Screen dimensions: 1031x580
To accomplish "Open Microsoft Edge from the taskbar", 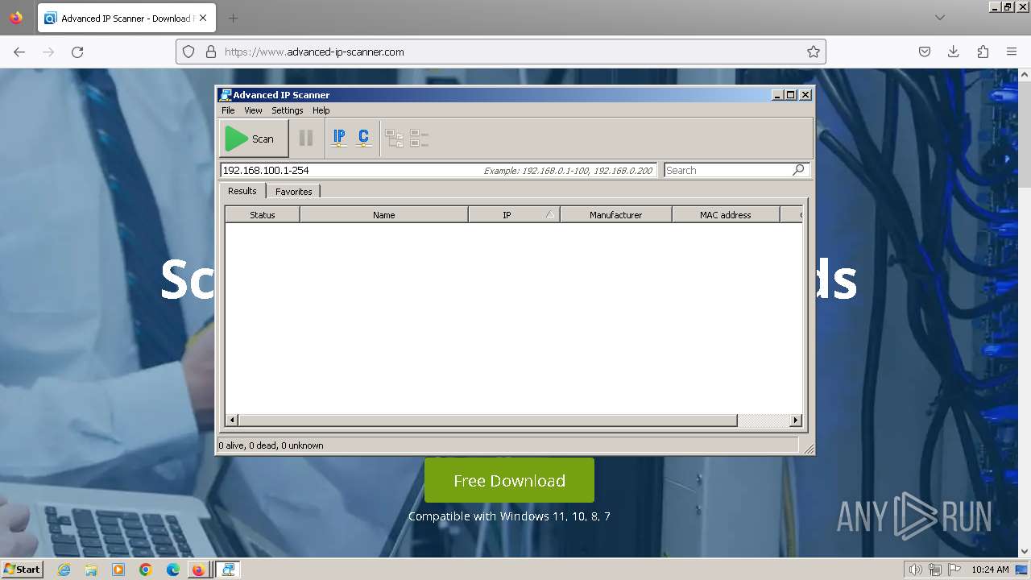I will click(173, 570).
